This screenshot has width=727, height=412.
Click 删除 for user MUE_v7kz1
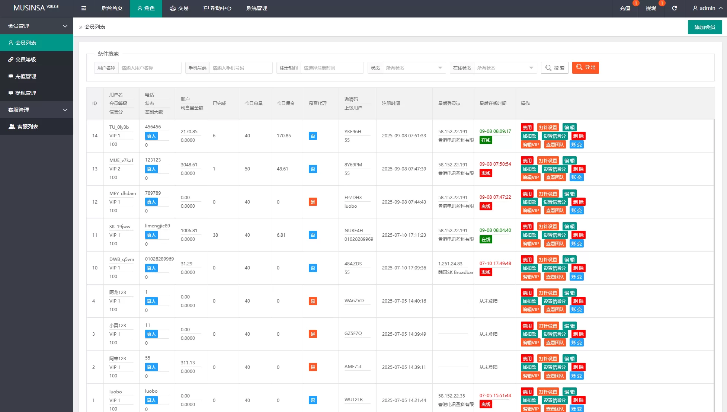pyautogui.click(x=578, y=169)
